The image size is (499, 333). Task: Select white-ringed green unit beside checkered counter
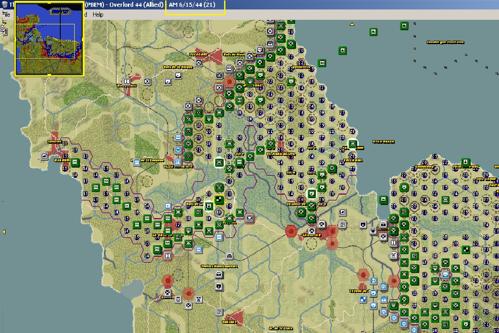(209, 206)
